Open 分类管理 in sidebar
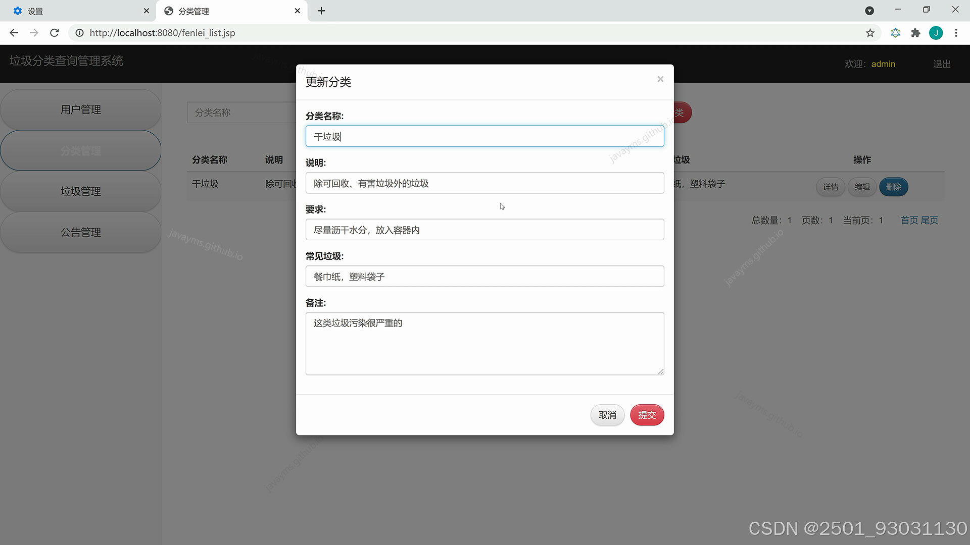 tap(81, 150)
